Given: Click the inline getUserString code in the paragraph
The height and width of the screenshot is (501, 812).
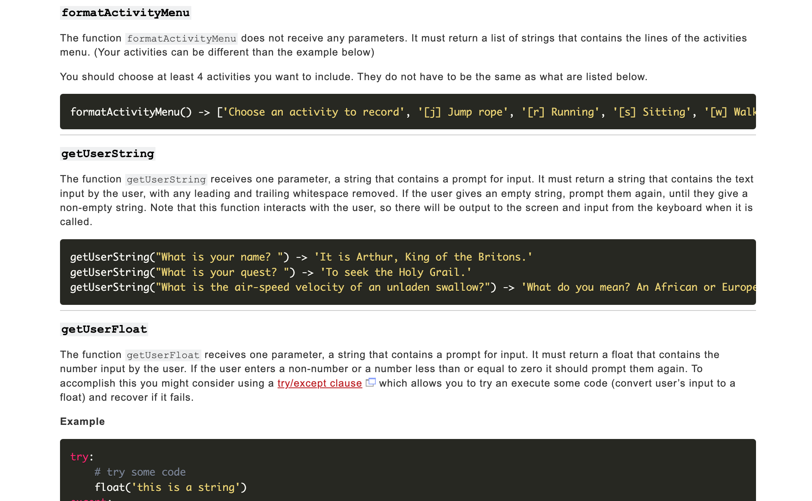Looking at the screenshot, I should click(166, 180).
